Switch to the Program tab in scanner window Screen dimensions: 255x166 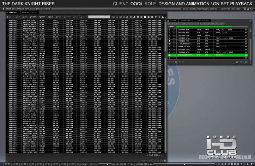(x=173, y=21)
